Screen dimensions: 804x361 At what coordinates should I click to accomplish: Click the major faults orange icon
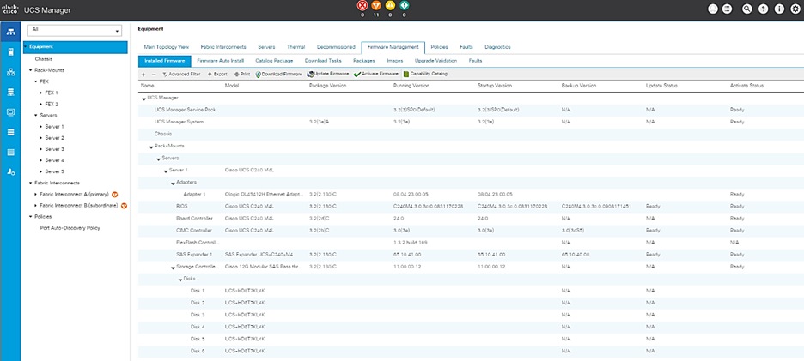point(376,6)
